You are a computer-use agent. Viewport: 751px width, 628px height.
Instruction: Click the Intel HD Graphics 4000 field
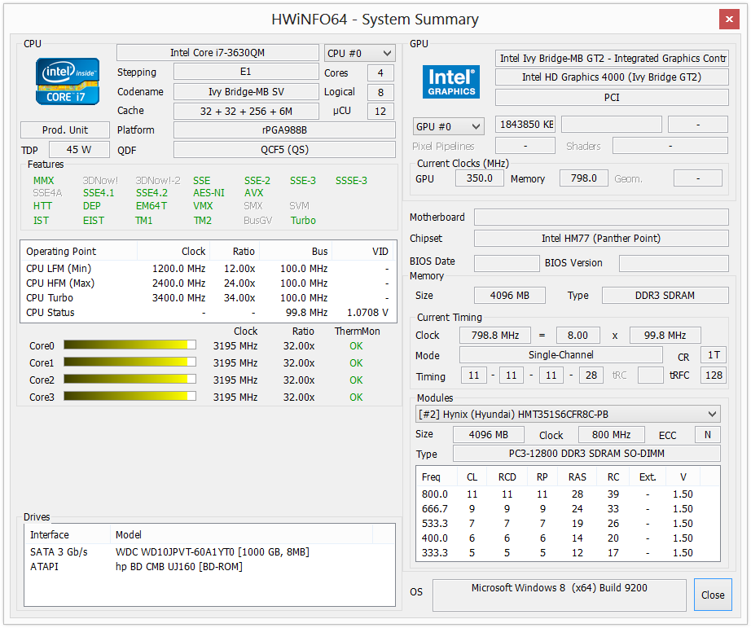coord(612,77)
